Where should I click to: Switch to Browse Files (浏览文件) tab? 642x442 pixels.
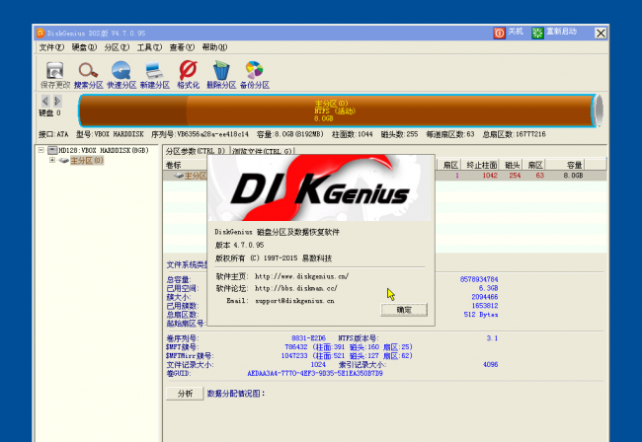tap(262, 151)
